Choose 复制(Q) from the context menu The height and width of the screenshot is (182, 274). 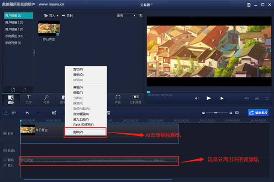coord(86,75)
